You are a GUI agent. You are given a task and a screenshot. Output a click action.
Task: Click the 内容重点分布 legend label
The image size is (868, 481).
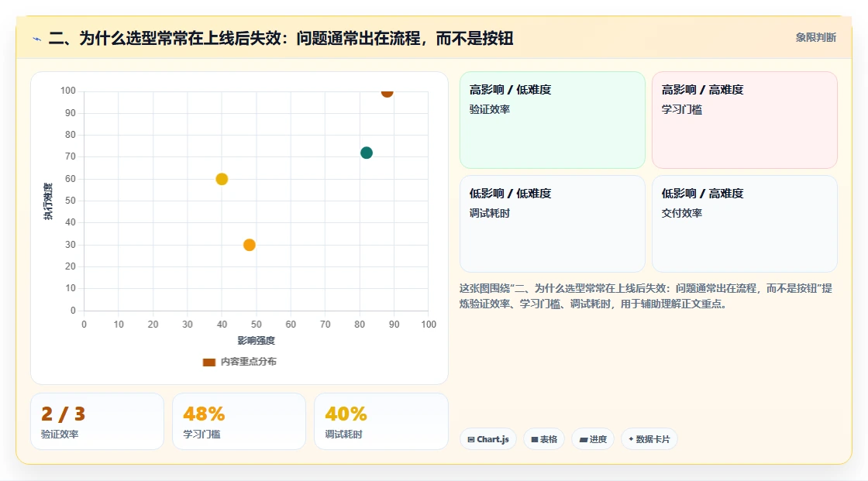(248, 362)
